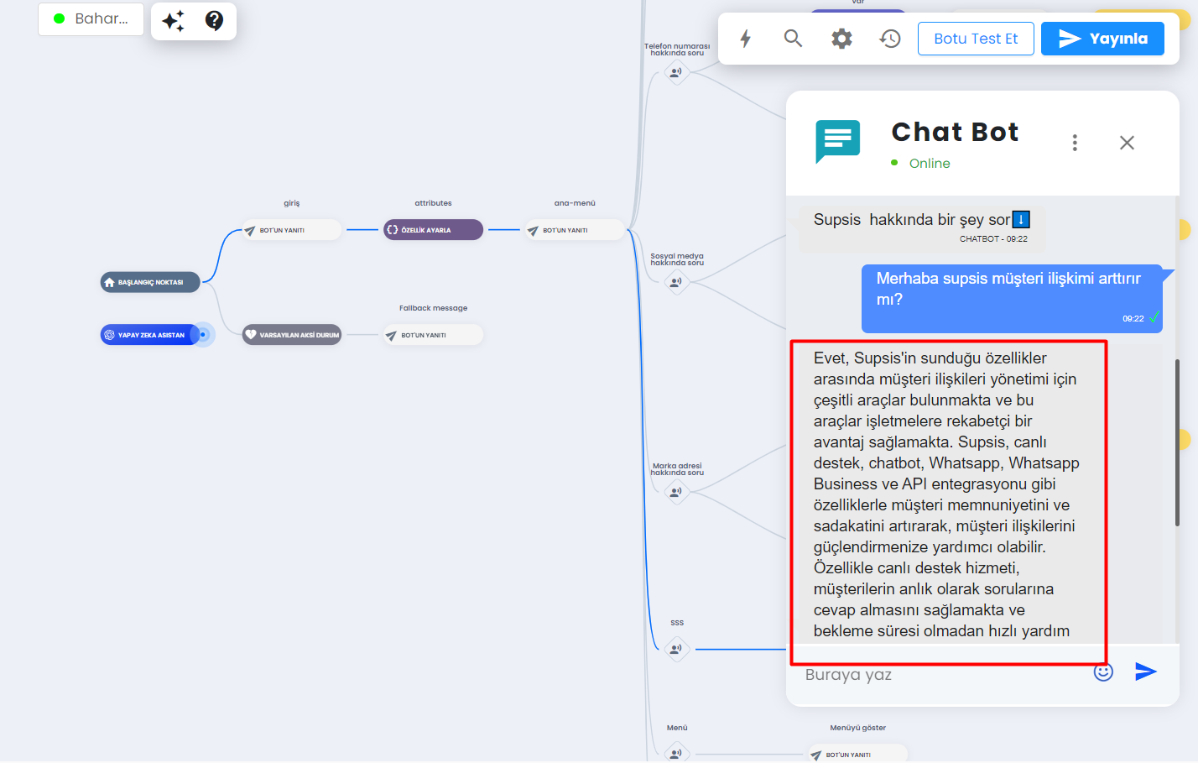Focus the Buraya yaz message input
The width and height of the screenshot is (1198, 763).
click(x=940, y=675)
